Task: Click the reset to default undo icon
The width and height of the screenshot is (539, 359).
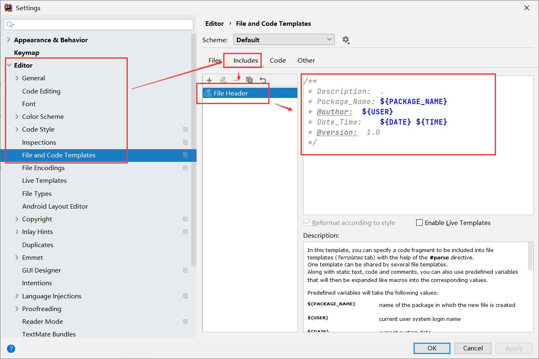Action: tap(263, 80)
